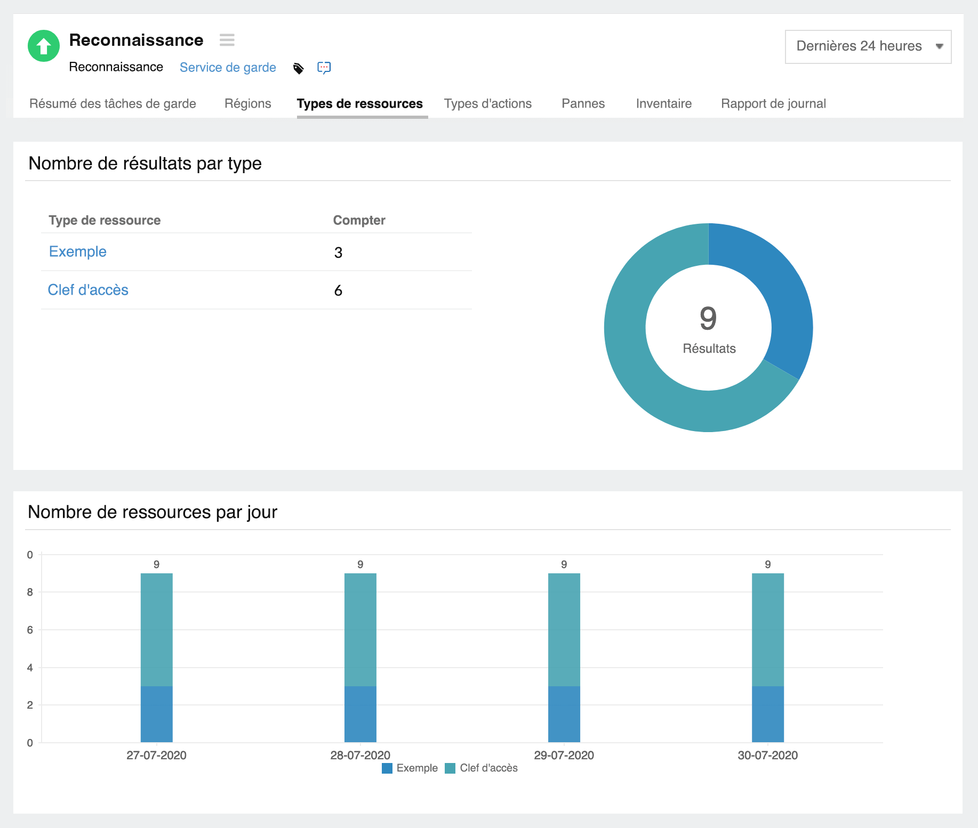978x828 pixels.
Task: Click the green up-arrow status icon
Action: tap(43, 46)
